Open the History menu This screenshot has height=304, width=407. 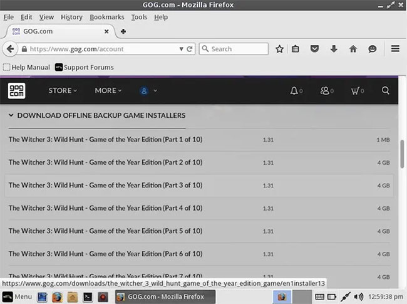[71, 17]
